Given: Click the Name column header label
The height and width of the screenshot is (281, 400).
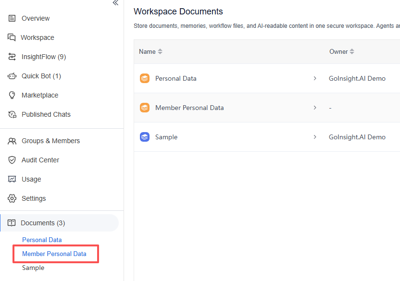Looking at the screenshot, I should pos(147,51).
